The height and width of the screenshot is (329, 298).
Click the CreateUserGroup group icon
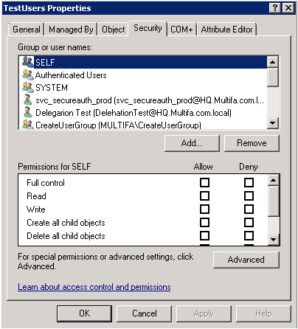point(27,124)
